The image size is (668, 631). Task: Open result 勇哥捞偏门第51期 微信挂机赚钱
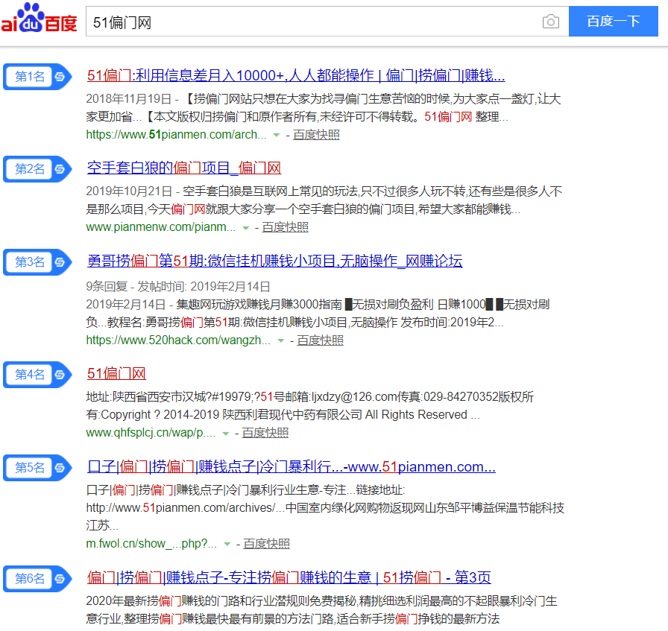pos(275,261)
